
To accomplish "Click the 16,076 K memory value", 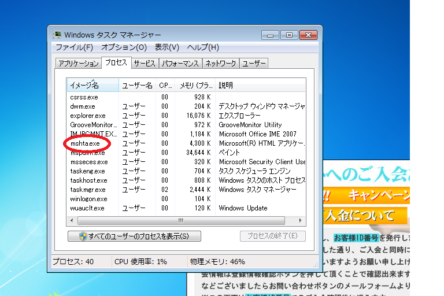I will [198, 116].
